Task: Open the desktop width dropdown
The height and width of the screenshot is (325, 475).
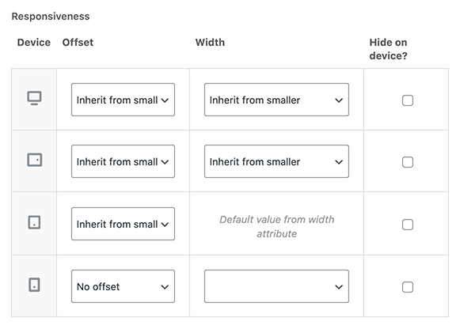Action: tap(276, 100)
